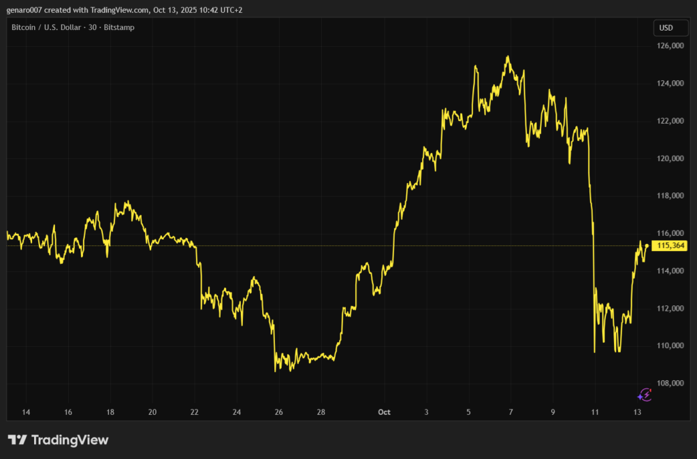697x459 pixels.
Task: Click the 14 date label on time axis
Action: tap(26, 412)
